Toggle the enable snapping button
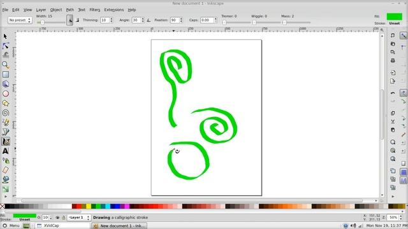The image size is (408, 229). [404, 36]
